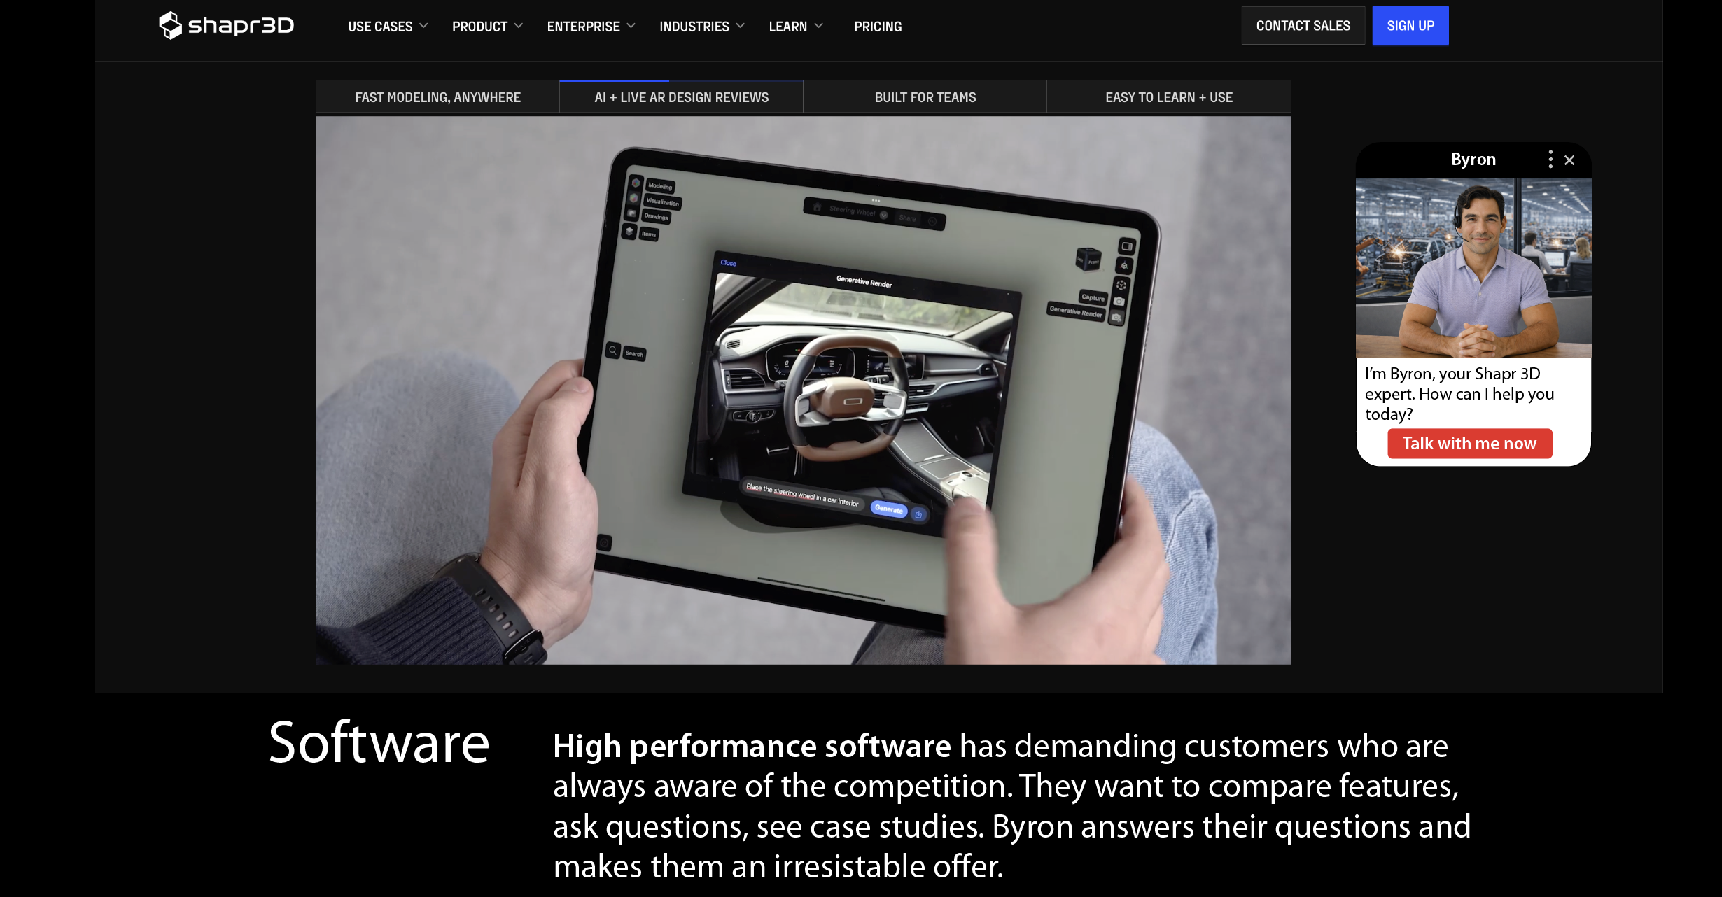
Task: Expand the Product dropdown menu
Action: [487, 27]
